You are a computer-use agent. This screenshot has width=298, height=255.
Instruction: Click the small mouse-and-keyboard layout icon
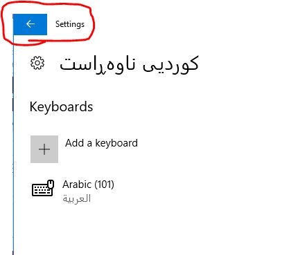43,188
